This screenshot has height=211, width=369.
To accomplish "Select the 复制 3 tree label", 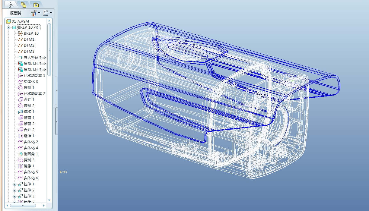I will pos(29,160).
